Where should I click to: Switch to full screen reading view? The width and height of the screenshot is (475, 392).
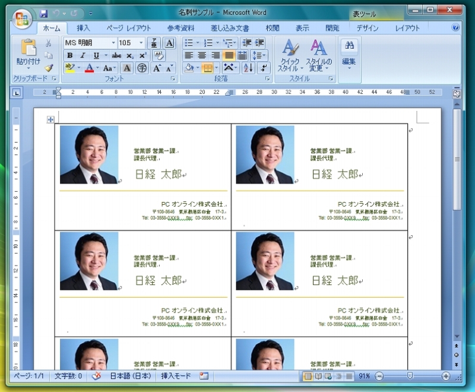[x=319, y=376]
